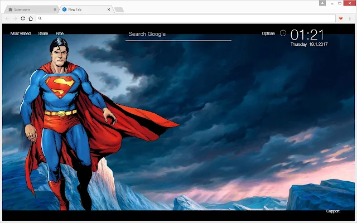357x223 pixels.
Task: Go to the home page icon
Action: coord(31,18)
